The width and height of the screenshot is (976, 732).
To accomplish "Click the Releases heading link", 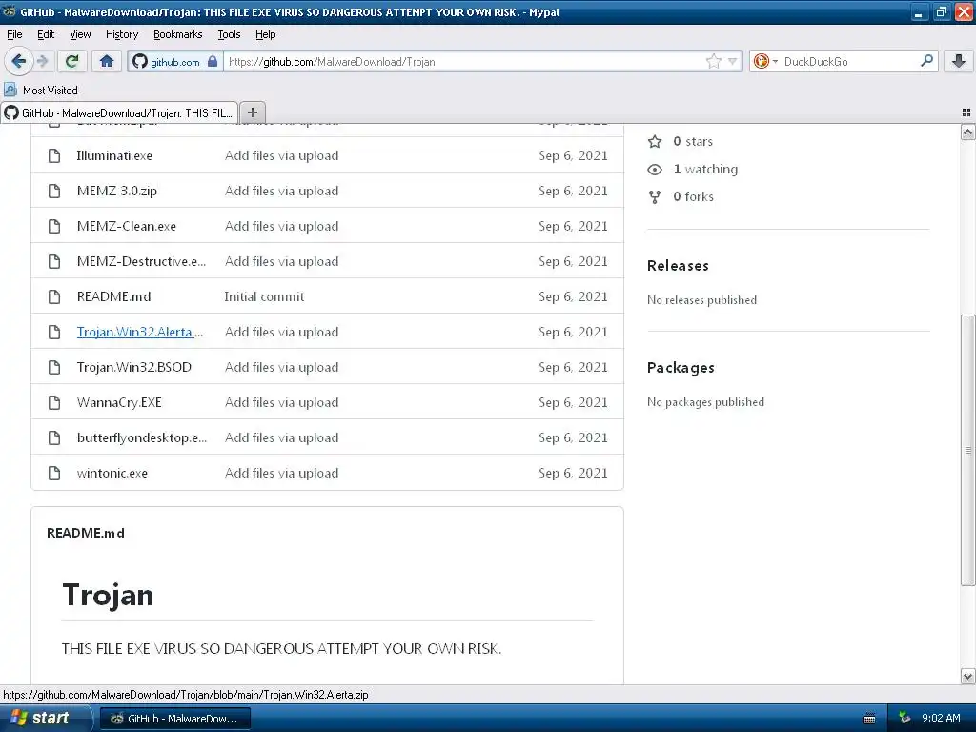I will pos(678,266).
